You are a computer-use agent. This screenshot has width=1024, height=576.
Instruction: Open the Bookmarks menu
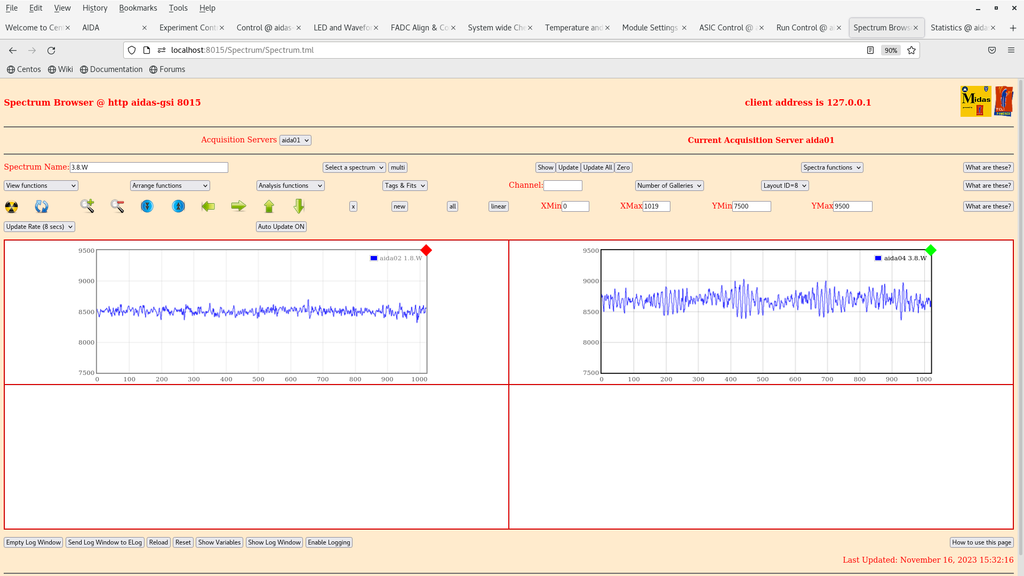point(138,8)
